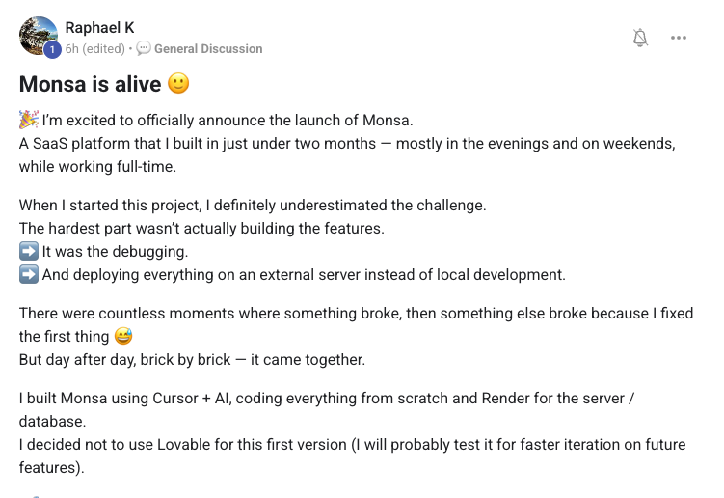Click the sweat-smile emoji after "first thing"
The height and width of the screenshot is (498, 724).
click(122, 336)
